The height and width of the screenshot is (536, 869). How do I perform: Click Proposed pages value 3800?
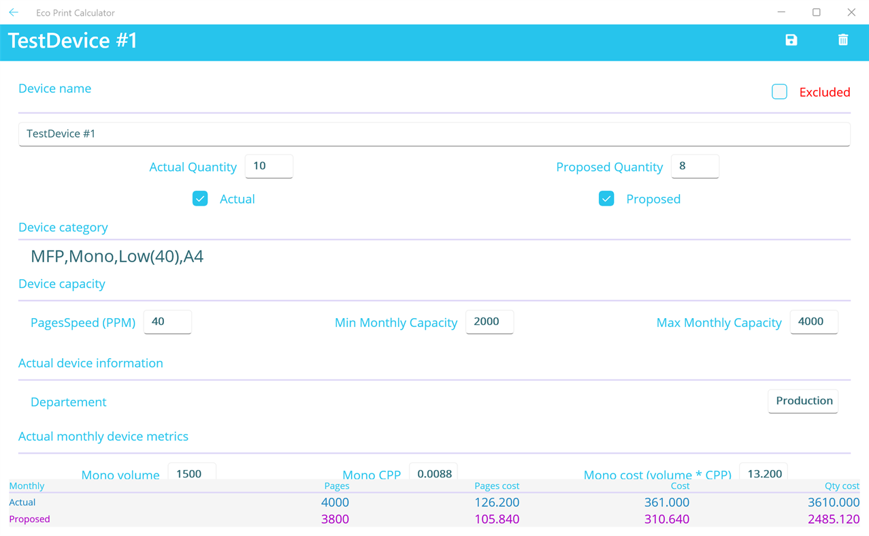(x=335, y=519)
